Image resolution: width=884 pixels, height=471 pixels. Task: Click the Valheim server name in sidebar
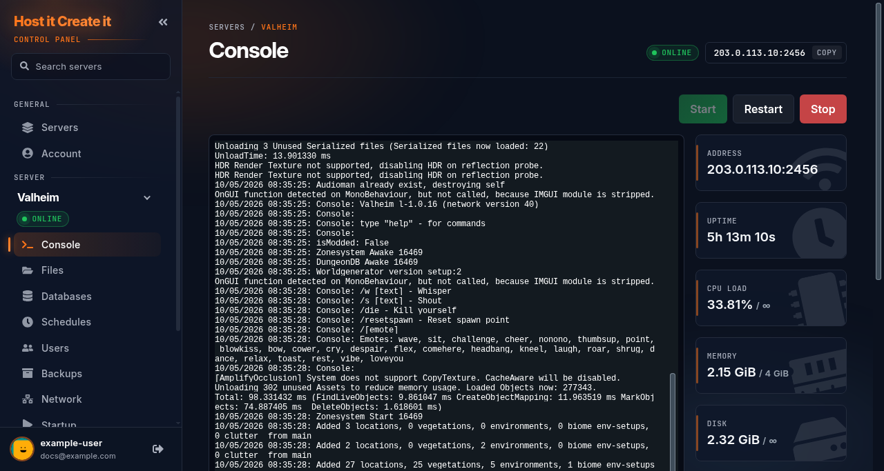(39, 197)
